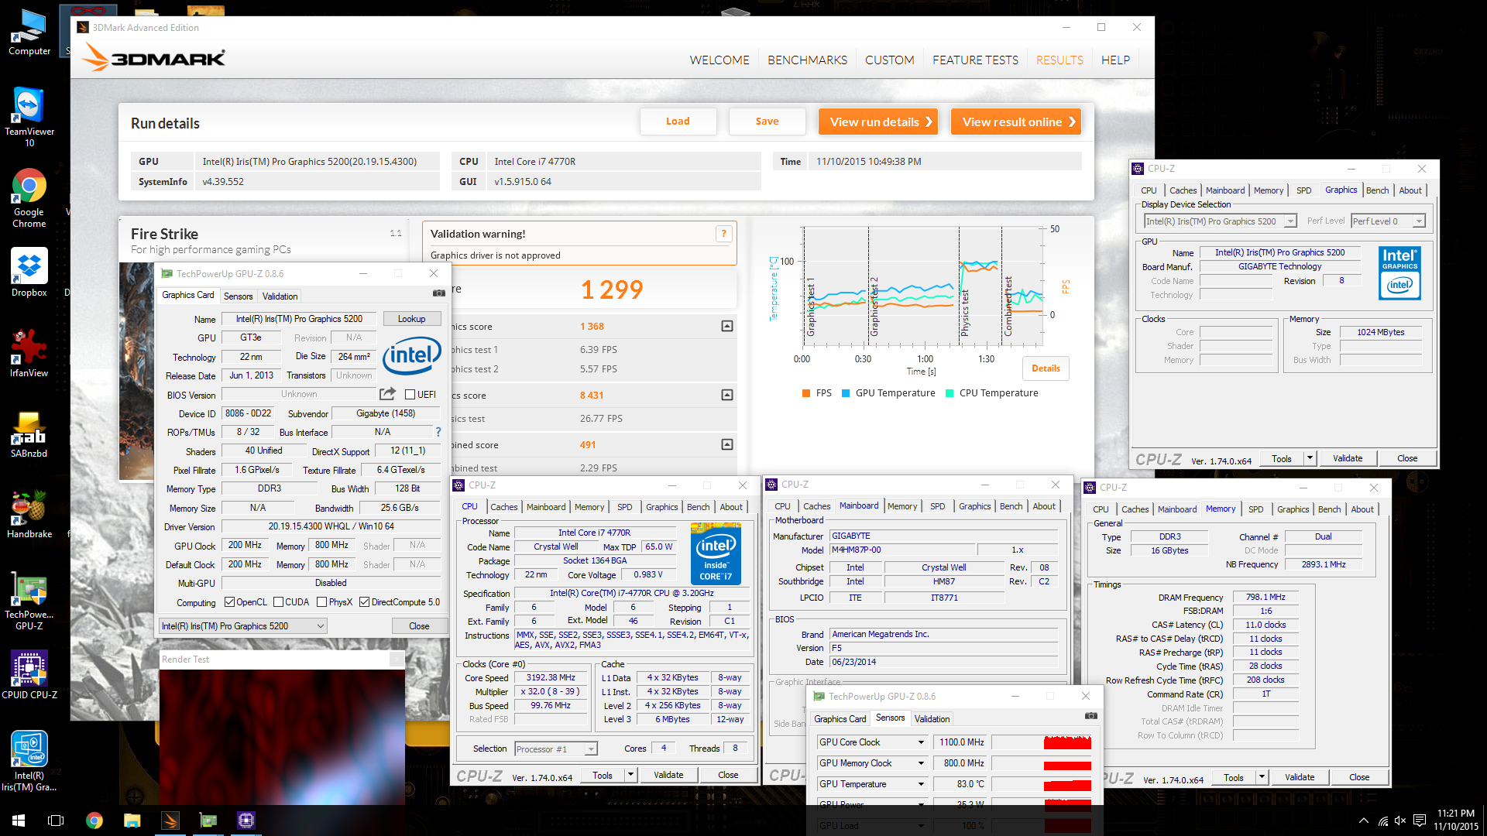This screenshot has width=1487, height=836.
Task: Go to 3DMark CUSTOM tab
Action: [x=889, y=60]
